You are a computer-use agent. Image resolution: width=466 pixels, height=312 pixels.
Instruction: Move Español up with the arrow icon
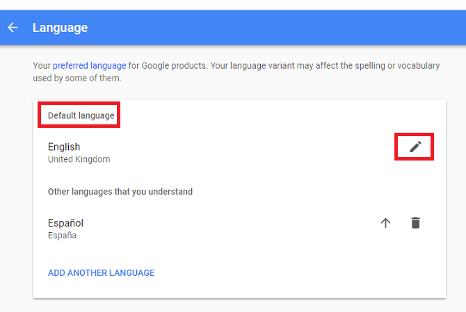click(386, 223)
